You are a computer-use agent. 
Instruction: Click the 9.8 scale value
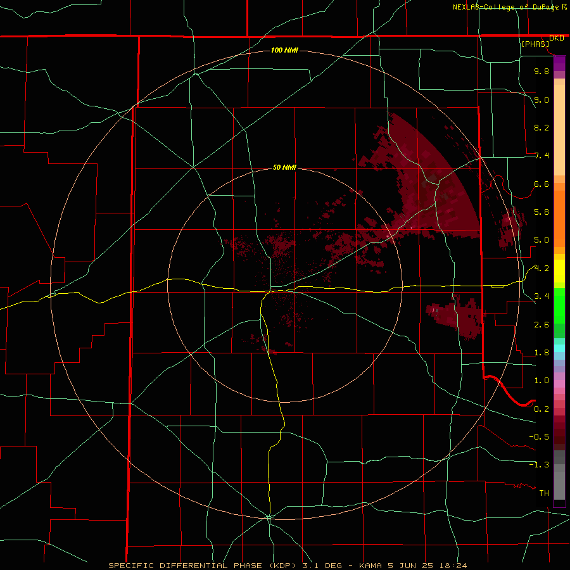pyautogui.click(x=541, y=71)
